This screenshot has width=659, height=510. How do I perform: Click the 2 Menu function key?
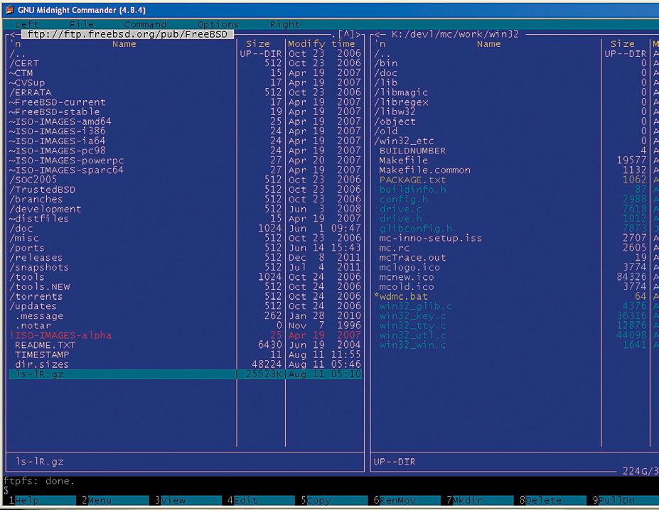coord(114,500)
